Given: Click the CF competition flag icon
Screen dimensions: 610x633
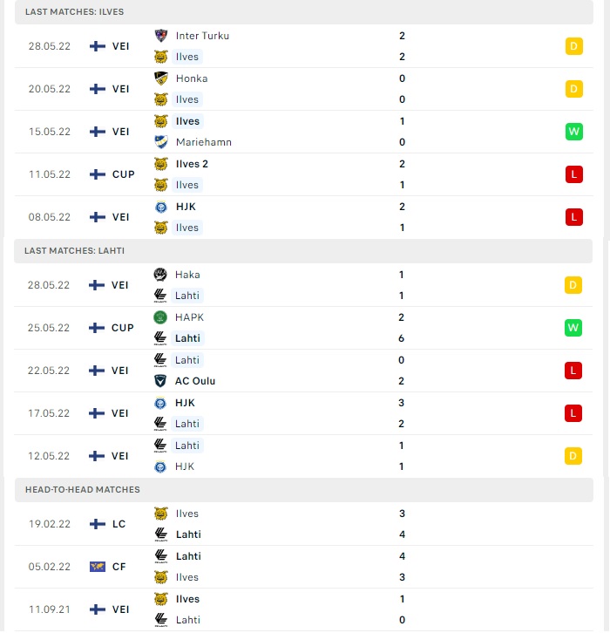Looking at the screenshot, I should click(98, 567).
